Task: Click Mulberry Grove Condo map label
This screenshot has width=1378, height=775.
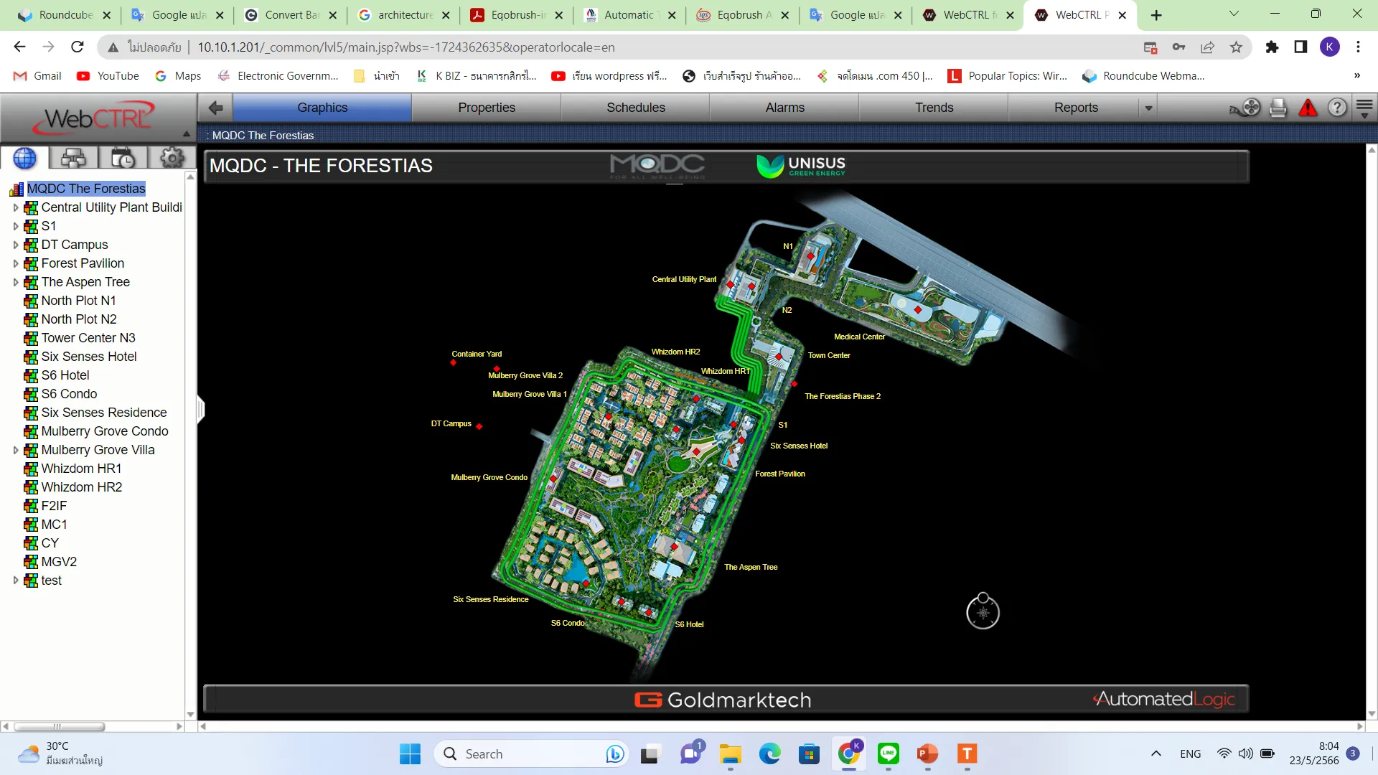Action: [489, 478]
